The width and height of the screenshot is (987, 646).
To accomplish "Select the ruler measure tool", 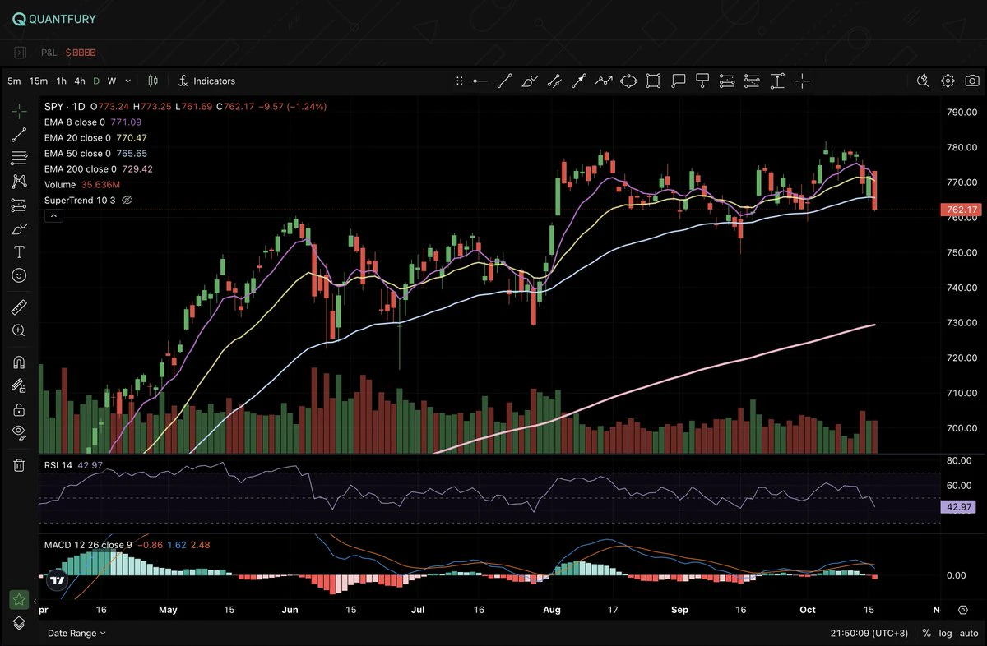I will point(19,307).
